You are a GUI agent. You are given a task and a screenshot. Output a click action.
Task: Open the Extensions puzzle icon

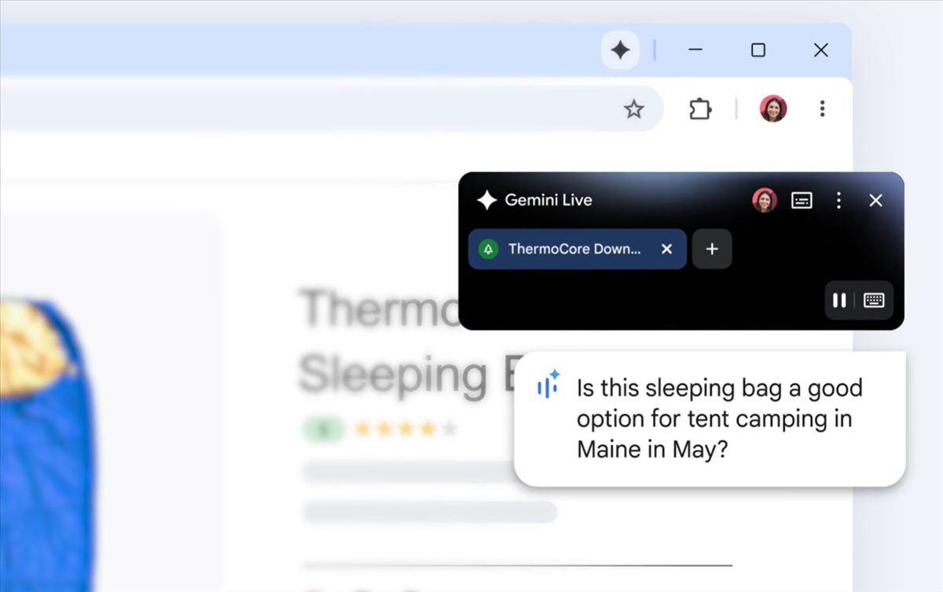coord(700,108)
